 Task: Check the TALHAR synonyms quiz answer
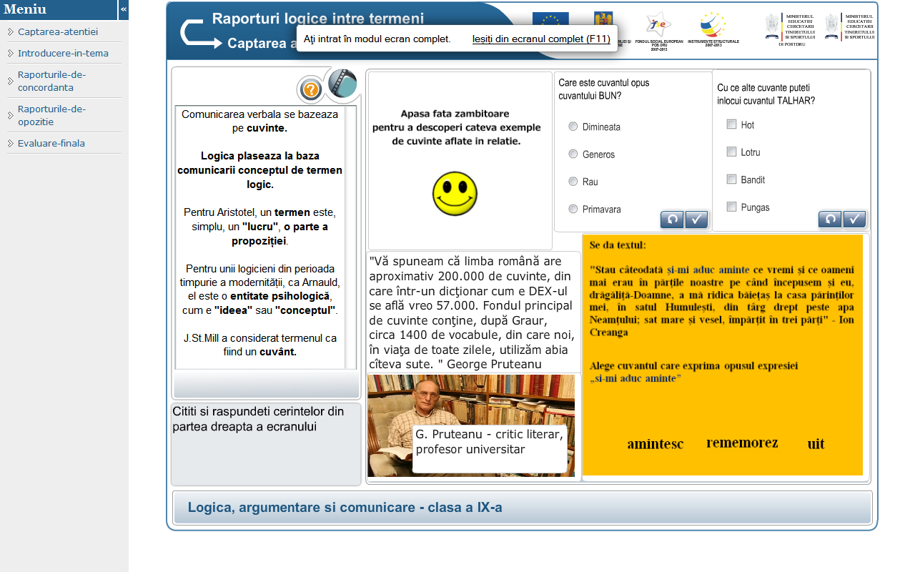point(854,220)
